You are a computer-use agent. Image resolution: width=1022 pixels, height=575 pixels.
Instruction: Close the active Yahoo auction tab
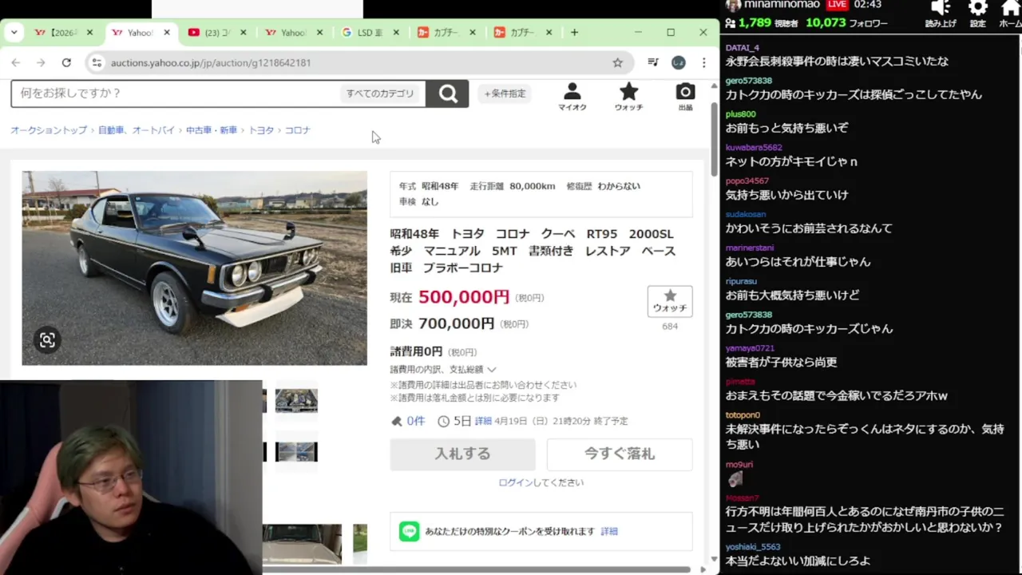166,33
